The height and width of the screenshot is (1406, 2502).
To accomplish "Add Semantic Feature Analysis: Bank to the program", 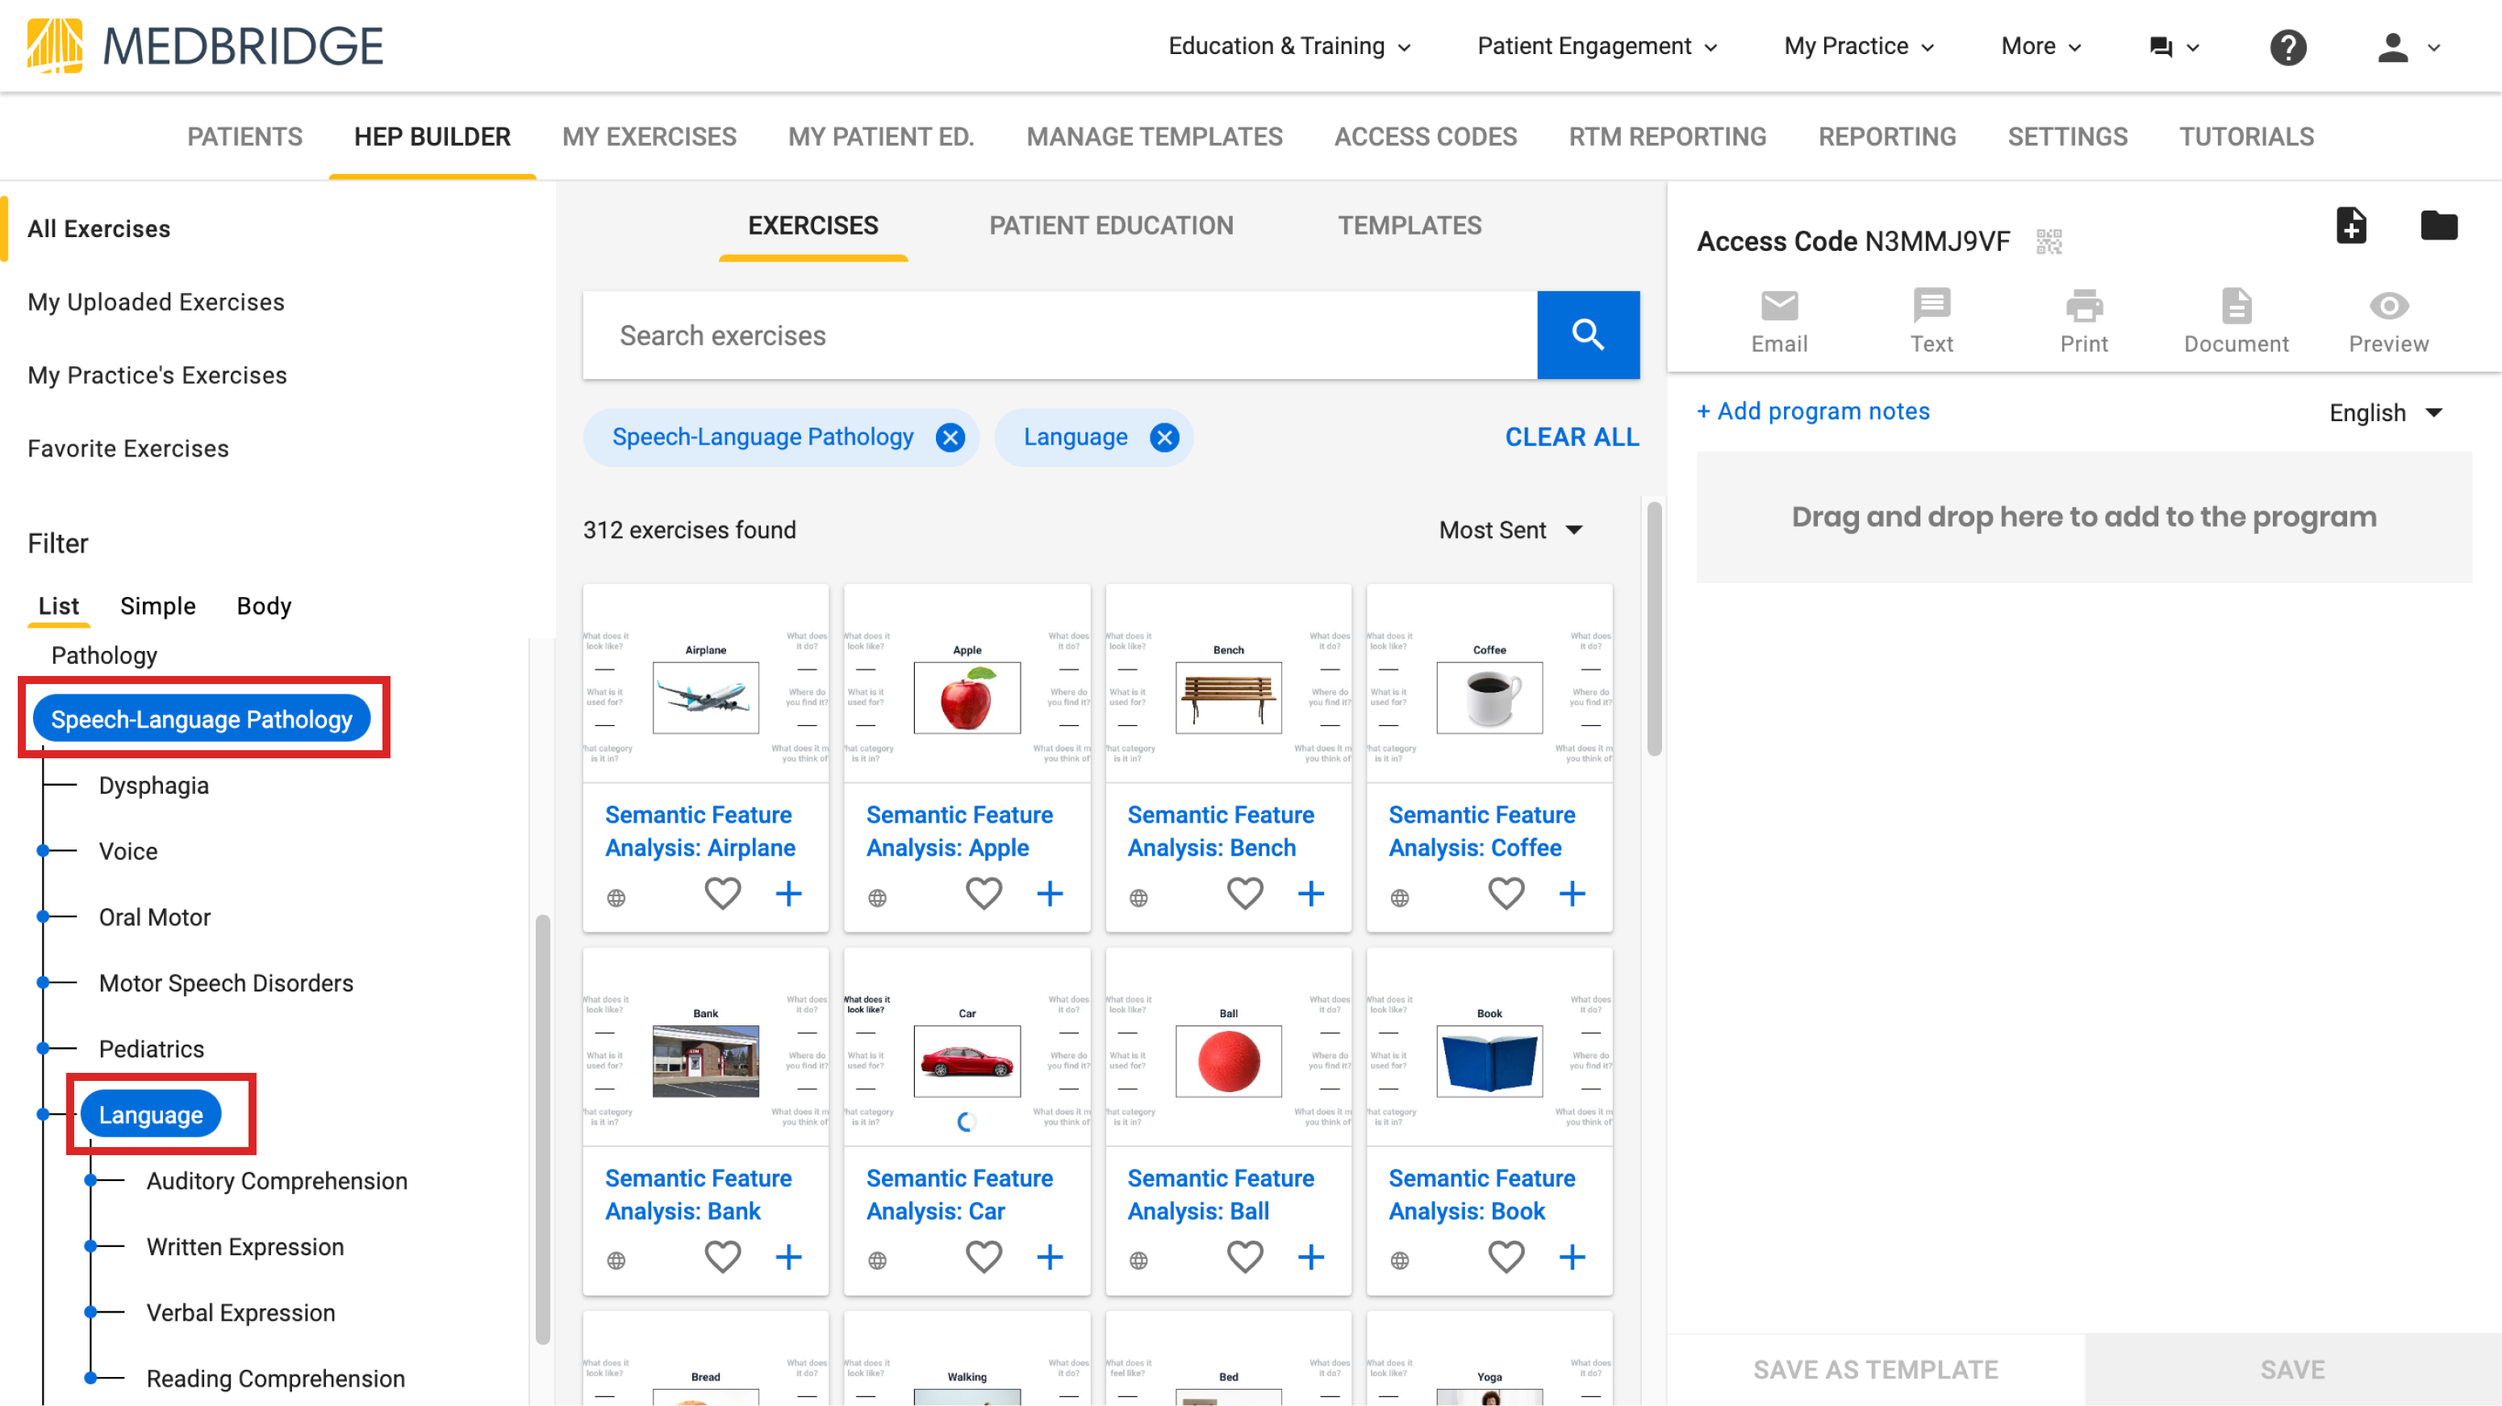I will coord(788,1258).
